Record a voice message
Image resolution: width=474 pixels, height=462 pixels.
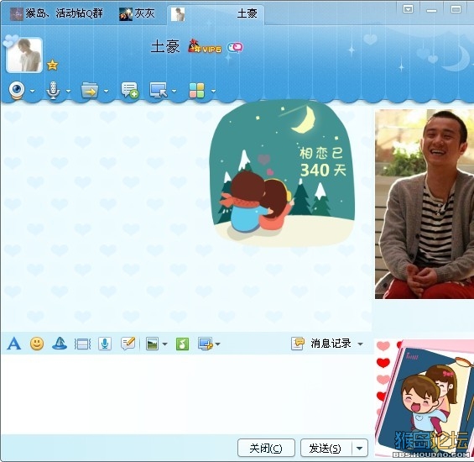tap(105, 344)
